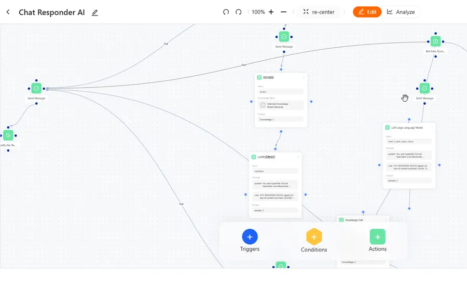Click the answer_1 output field

275,210
